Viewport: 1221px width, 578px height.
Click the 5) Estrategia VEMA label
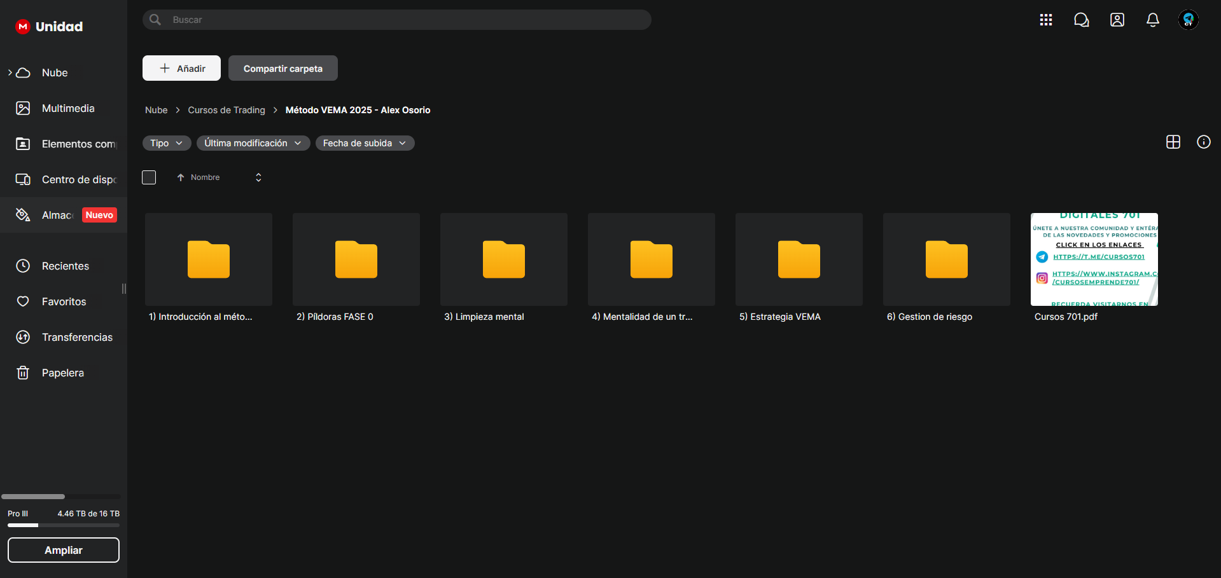(780, 317)
